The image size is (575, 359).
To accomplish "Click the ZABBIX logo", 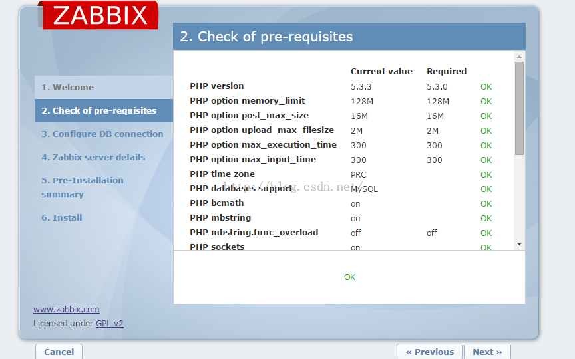I will point(98,15).
